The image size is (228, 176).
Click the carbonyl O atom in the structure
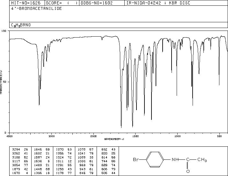click(188, 171)
